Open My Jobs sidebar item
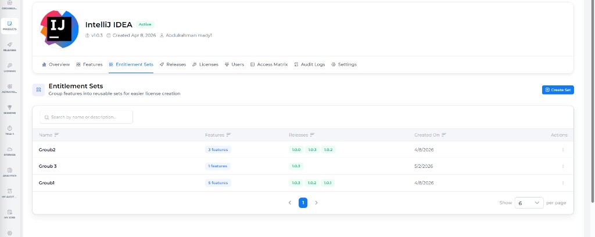 click(9, 214)
